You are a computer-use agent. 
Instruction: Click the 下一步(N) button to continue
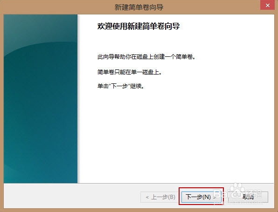coord(201,197)
